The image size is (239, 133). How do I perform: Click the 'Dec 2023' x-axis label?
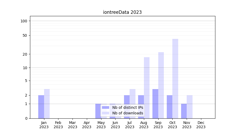point(201,125)
